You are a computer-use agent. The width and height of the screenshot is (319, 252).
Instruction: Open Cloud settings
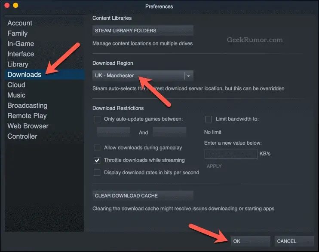(x=16, y=85)
